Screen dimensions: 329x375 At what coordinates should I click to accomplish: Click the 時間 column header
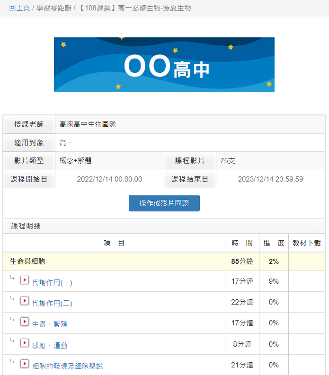click(242, 243)
